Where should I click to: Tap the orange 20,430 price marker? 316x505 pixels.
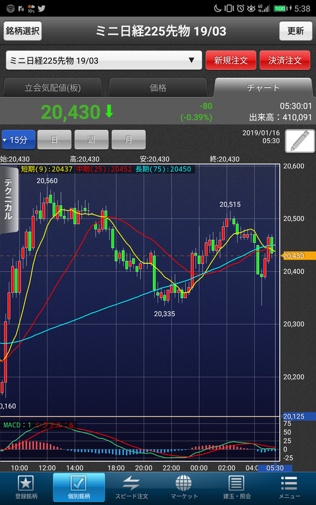tap(298, 256)
